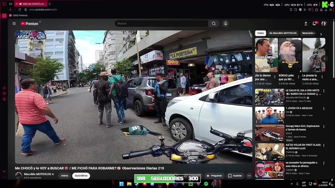
Task: Open YouTube notifications bell
Action: click(x=314, y=23)
